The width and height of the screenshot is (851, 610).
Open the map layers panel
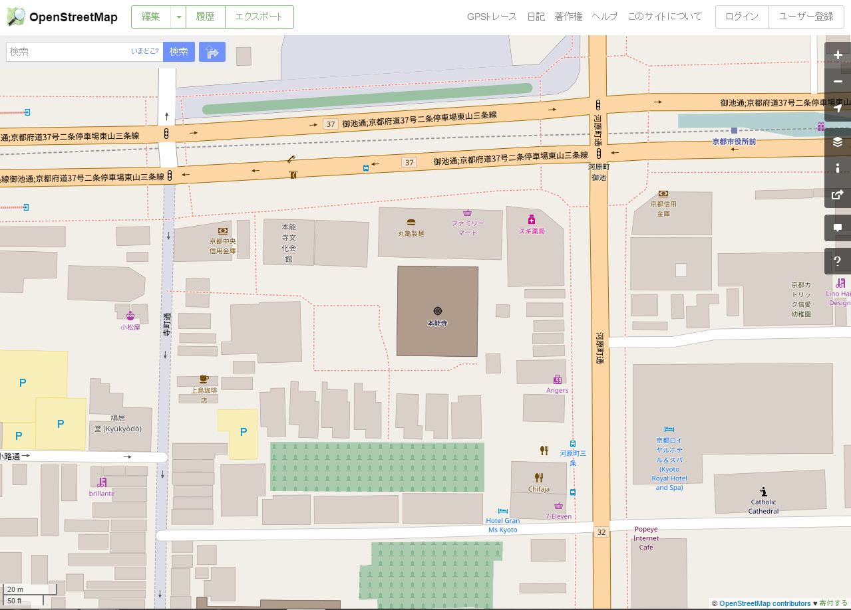(838, 142)
